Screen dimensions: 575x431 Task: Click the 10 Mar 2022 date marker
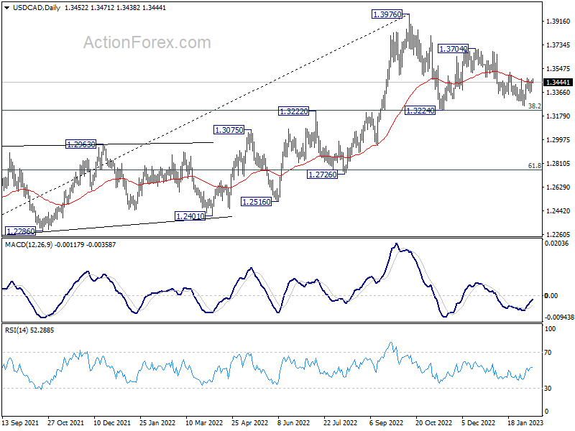[x=204, y=422]
